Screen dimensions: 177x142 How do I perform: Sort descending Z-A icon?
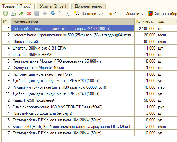(69, 13)
